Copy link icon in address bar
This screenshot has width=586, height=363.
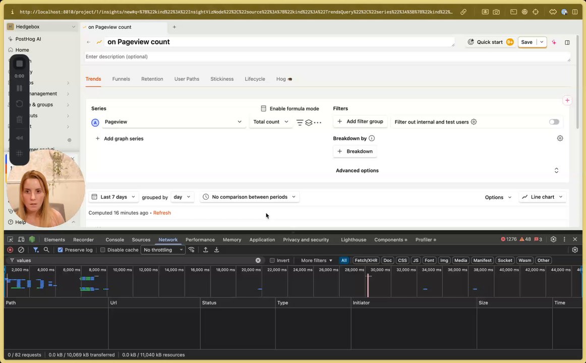tap(463, 12)
